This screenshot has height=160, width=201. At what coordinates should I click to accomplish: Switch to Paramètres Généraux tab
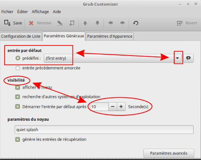[64, 36]
